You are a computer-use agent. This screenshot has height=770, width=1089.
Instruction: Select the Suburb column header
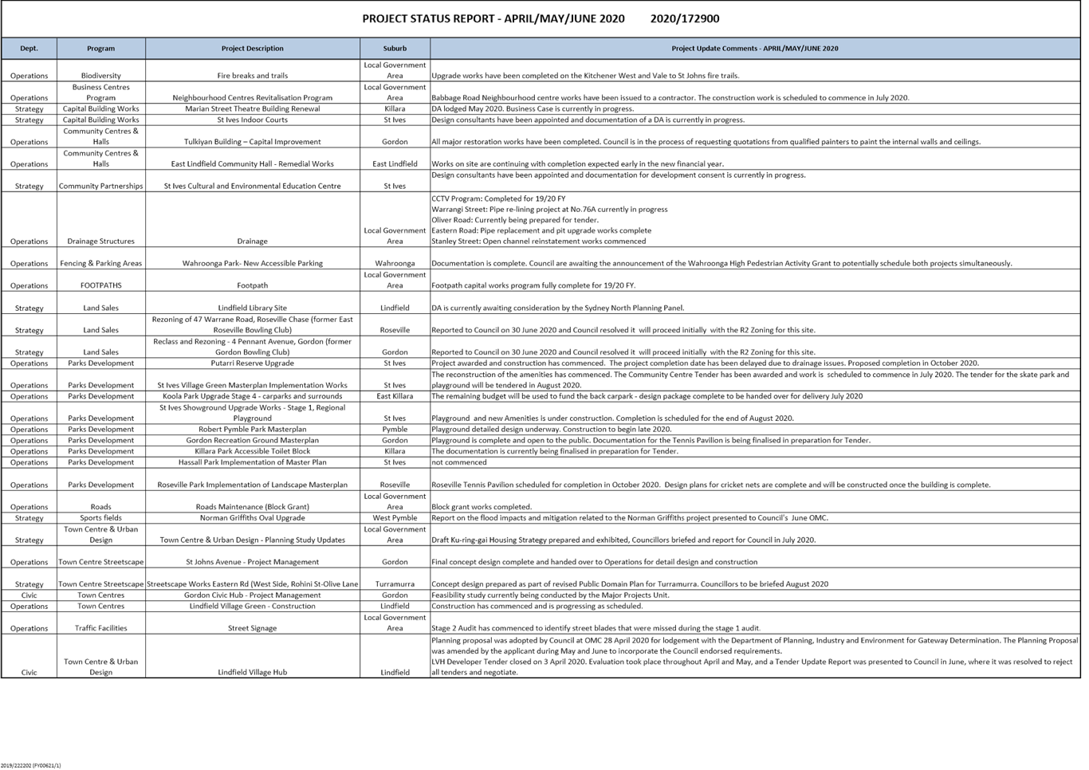[395, 49]
